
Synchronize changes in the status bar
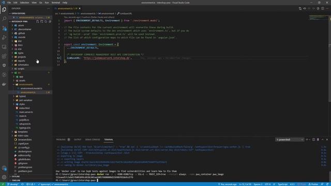[22, 184]
